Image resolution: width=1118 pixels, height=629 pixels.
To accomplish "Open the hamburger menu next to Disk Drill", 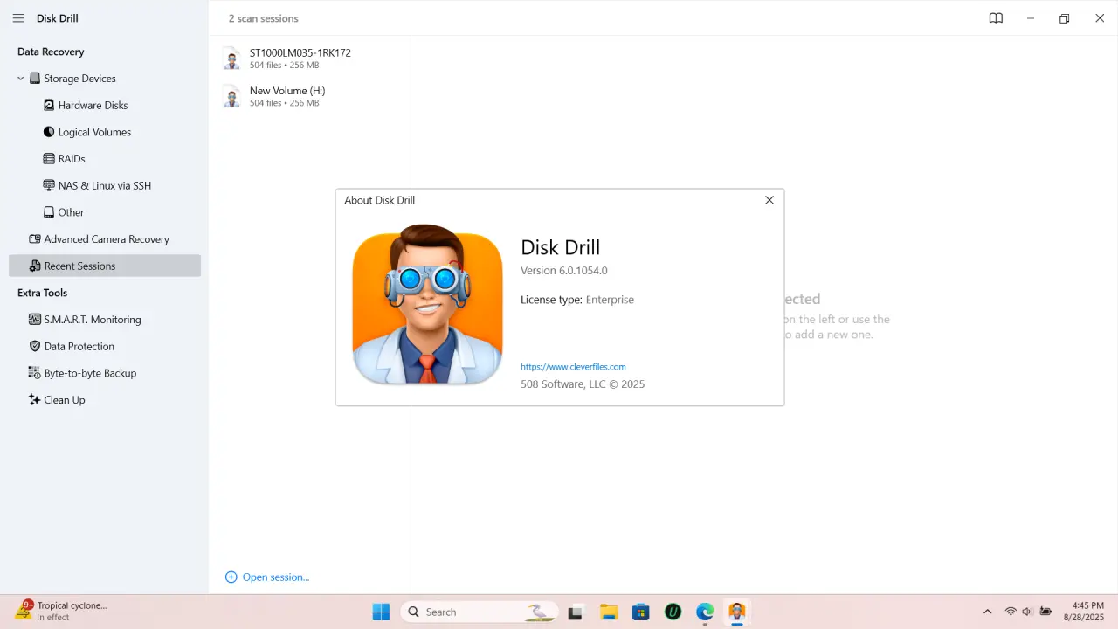I will tap(18, 18).
